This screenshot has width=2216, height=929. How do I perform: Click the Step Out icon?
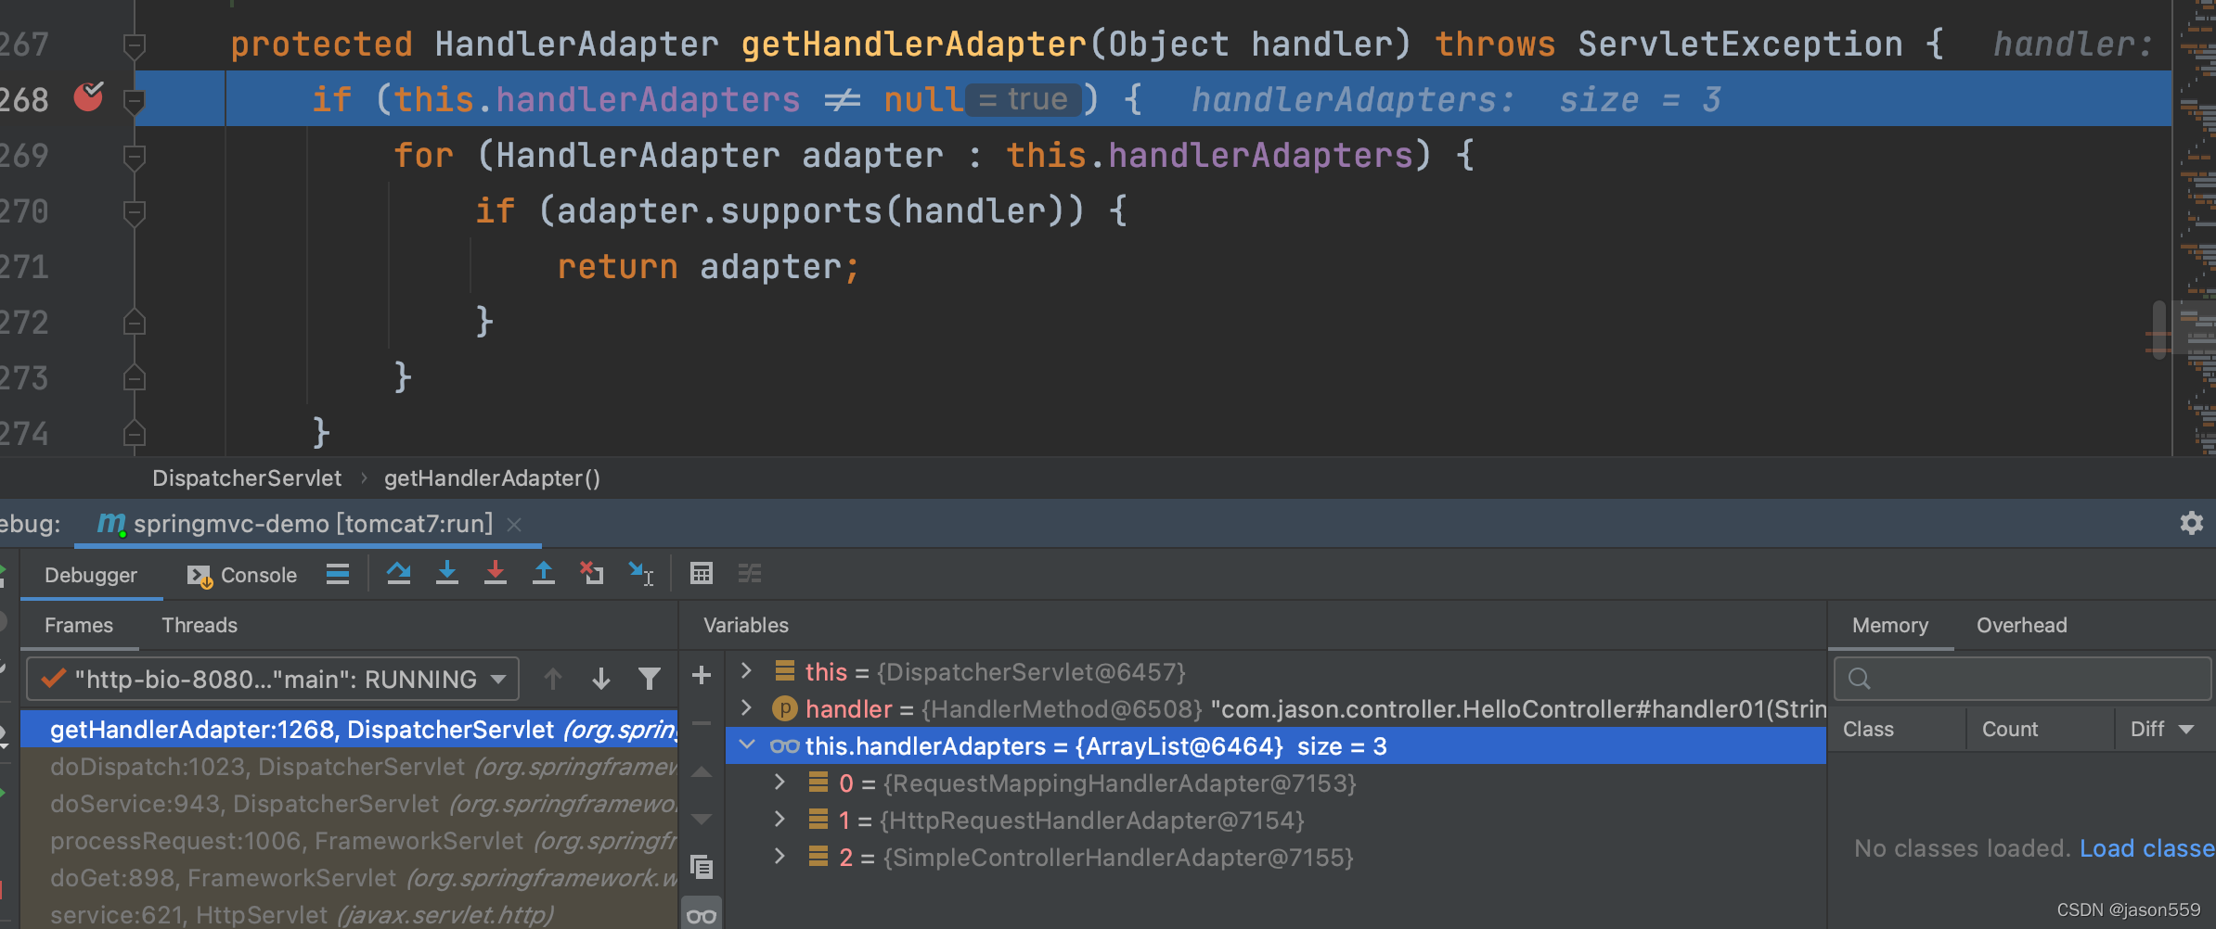pos(544,574)
